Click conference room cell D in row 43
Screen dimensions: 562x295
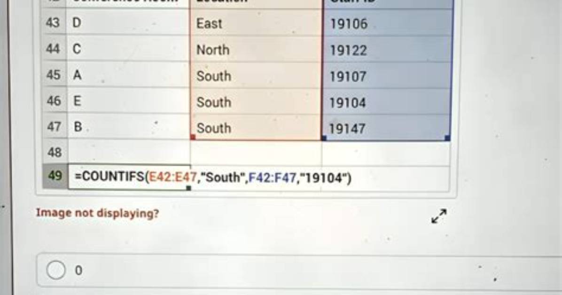128,23
